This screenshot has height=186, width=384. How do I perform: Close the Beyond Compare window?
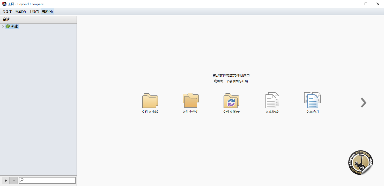point(378,4)
